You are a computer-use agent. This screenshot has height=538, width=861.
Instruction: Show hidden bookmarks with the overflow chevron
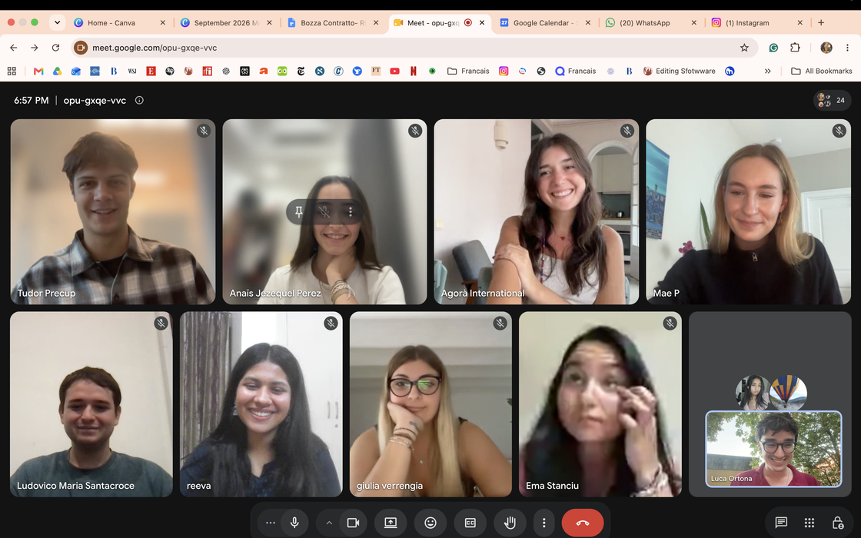click(x=768, y=71)
